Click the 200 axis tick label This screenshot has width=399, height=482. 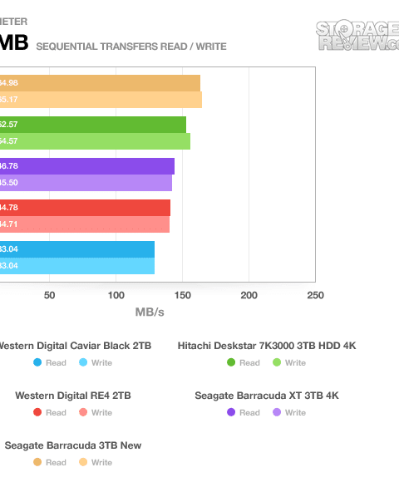pos(249,295)
